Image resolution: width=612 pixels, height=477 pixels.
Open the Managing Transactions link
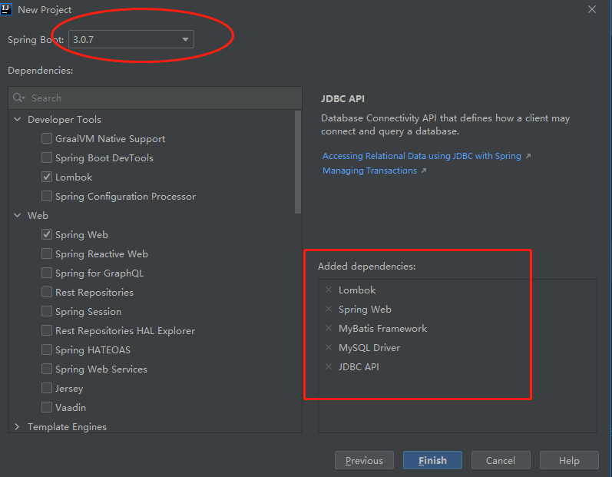(369, 171)
